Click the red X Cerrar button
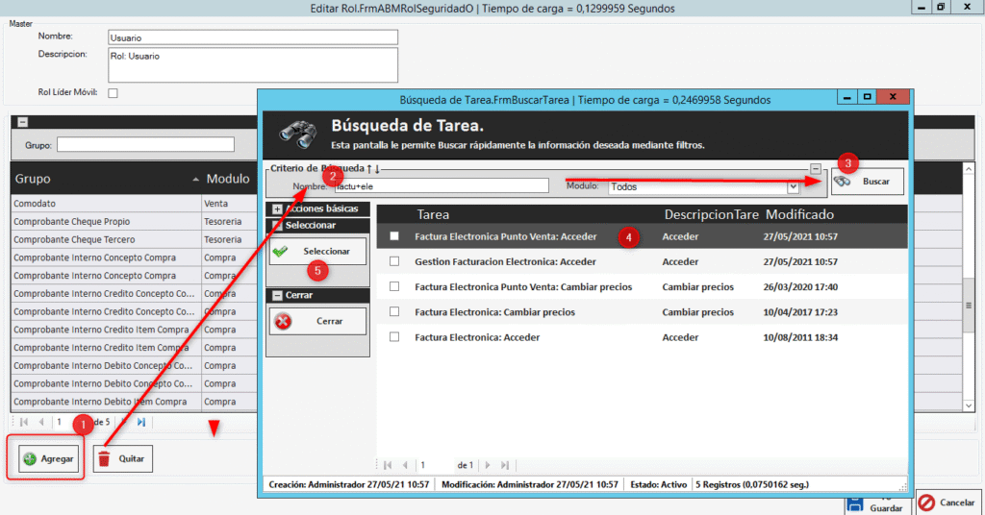The image size is (985, 515). click(x=317, y=321)
